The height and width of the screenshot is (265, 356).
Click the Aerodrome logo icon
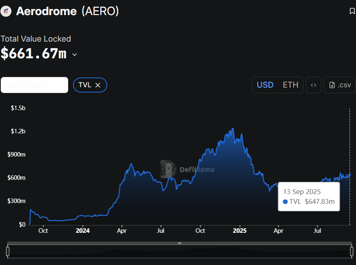tap(6, 11)
